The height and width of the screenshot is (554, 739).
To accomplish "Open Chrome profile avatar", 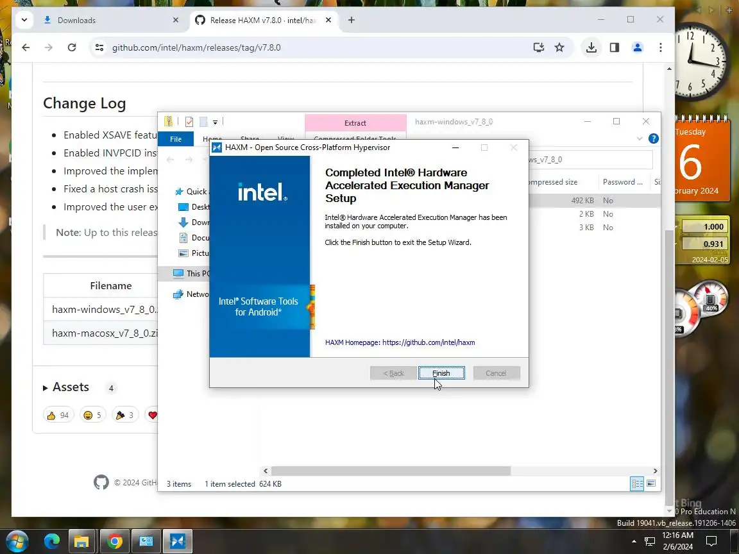I will [x=637, y=47].
